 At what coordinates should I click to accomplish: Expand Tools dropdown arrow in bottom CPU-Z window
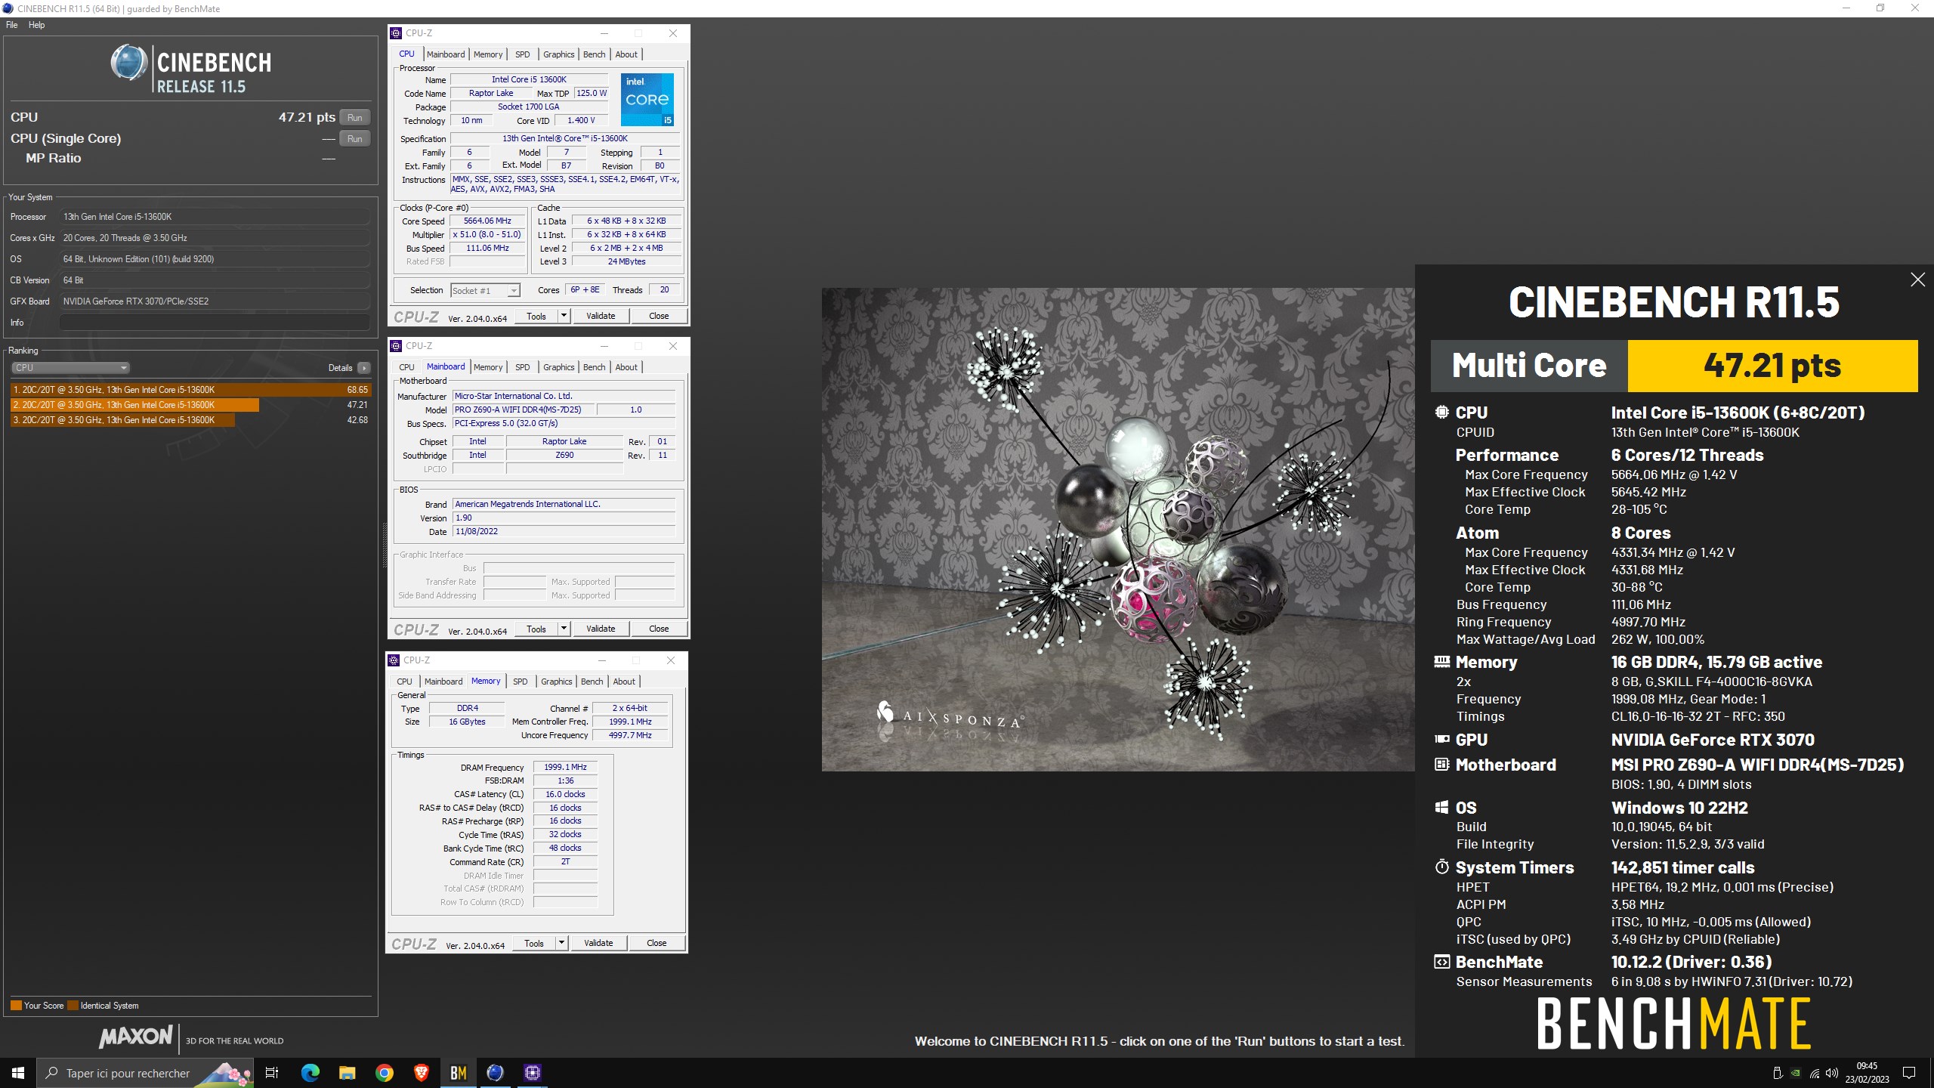[x=561, y=943]
